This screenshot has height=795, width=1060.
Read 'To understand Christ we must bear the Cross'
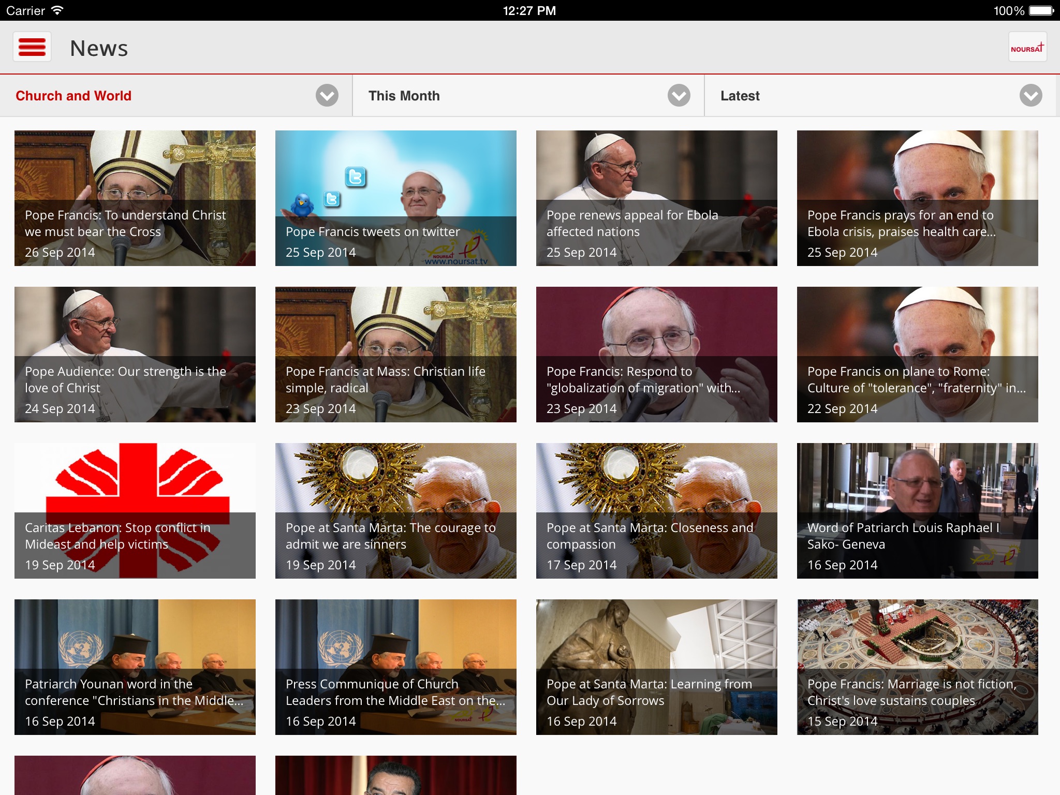pos(135,198)
